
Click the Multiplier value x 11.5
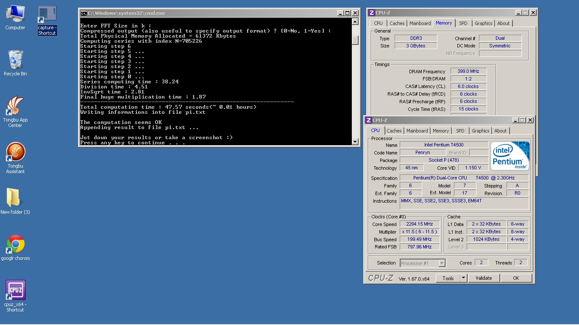(x=420, y=232)
